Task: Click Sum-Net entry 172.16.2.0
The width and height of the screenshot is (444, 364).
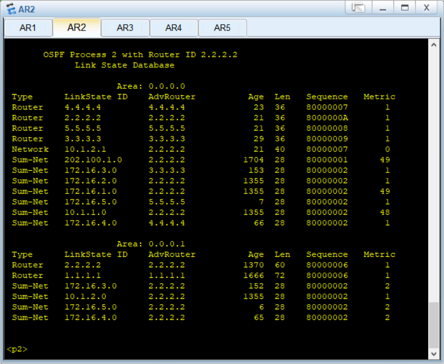Action: click(x=90, y=181)
